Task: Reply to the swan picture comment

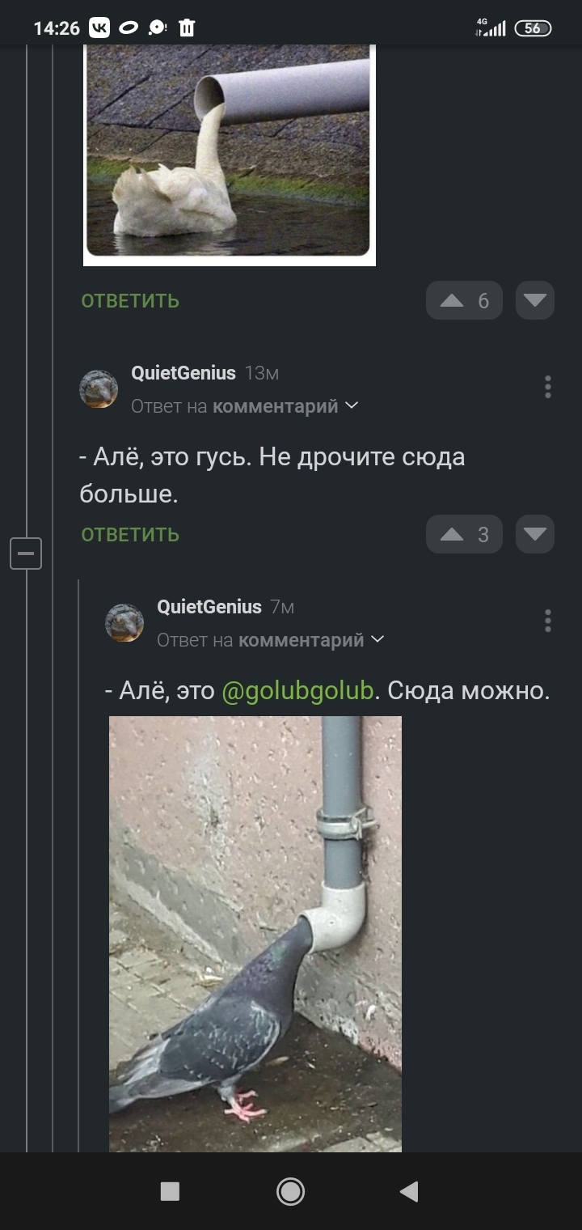Action: [x=130, y=301]
